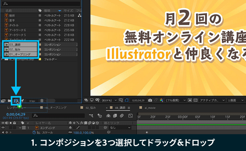Open the resolution dropdown (フル画質)

pos(176,100)
